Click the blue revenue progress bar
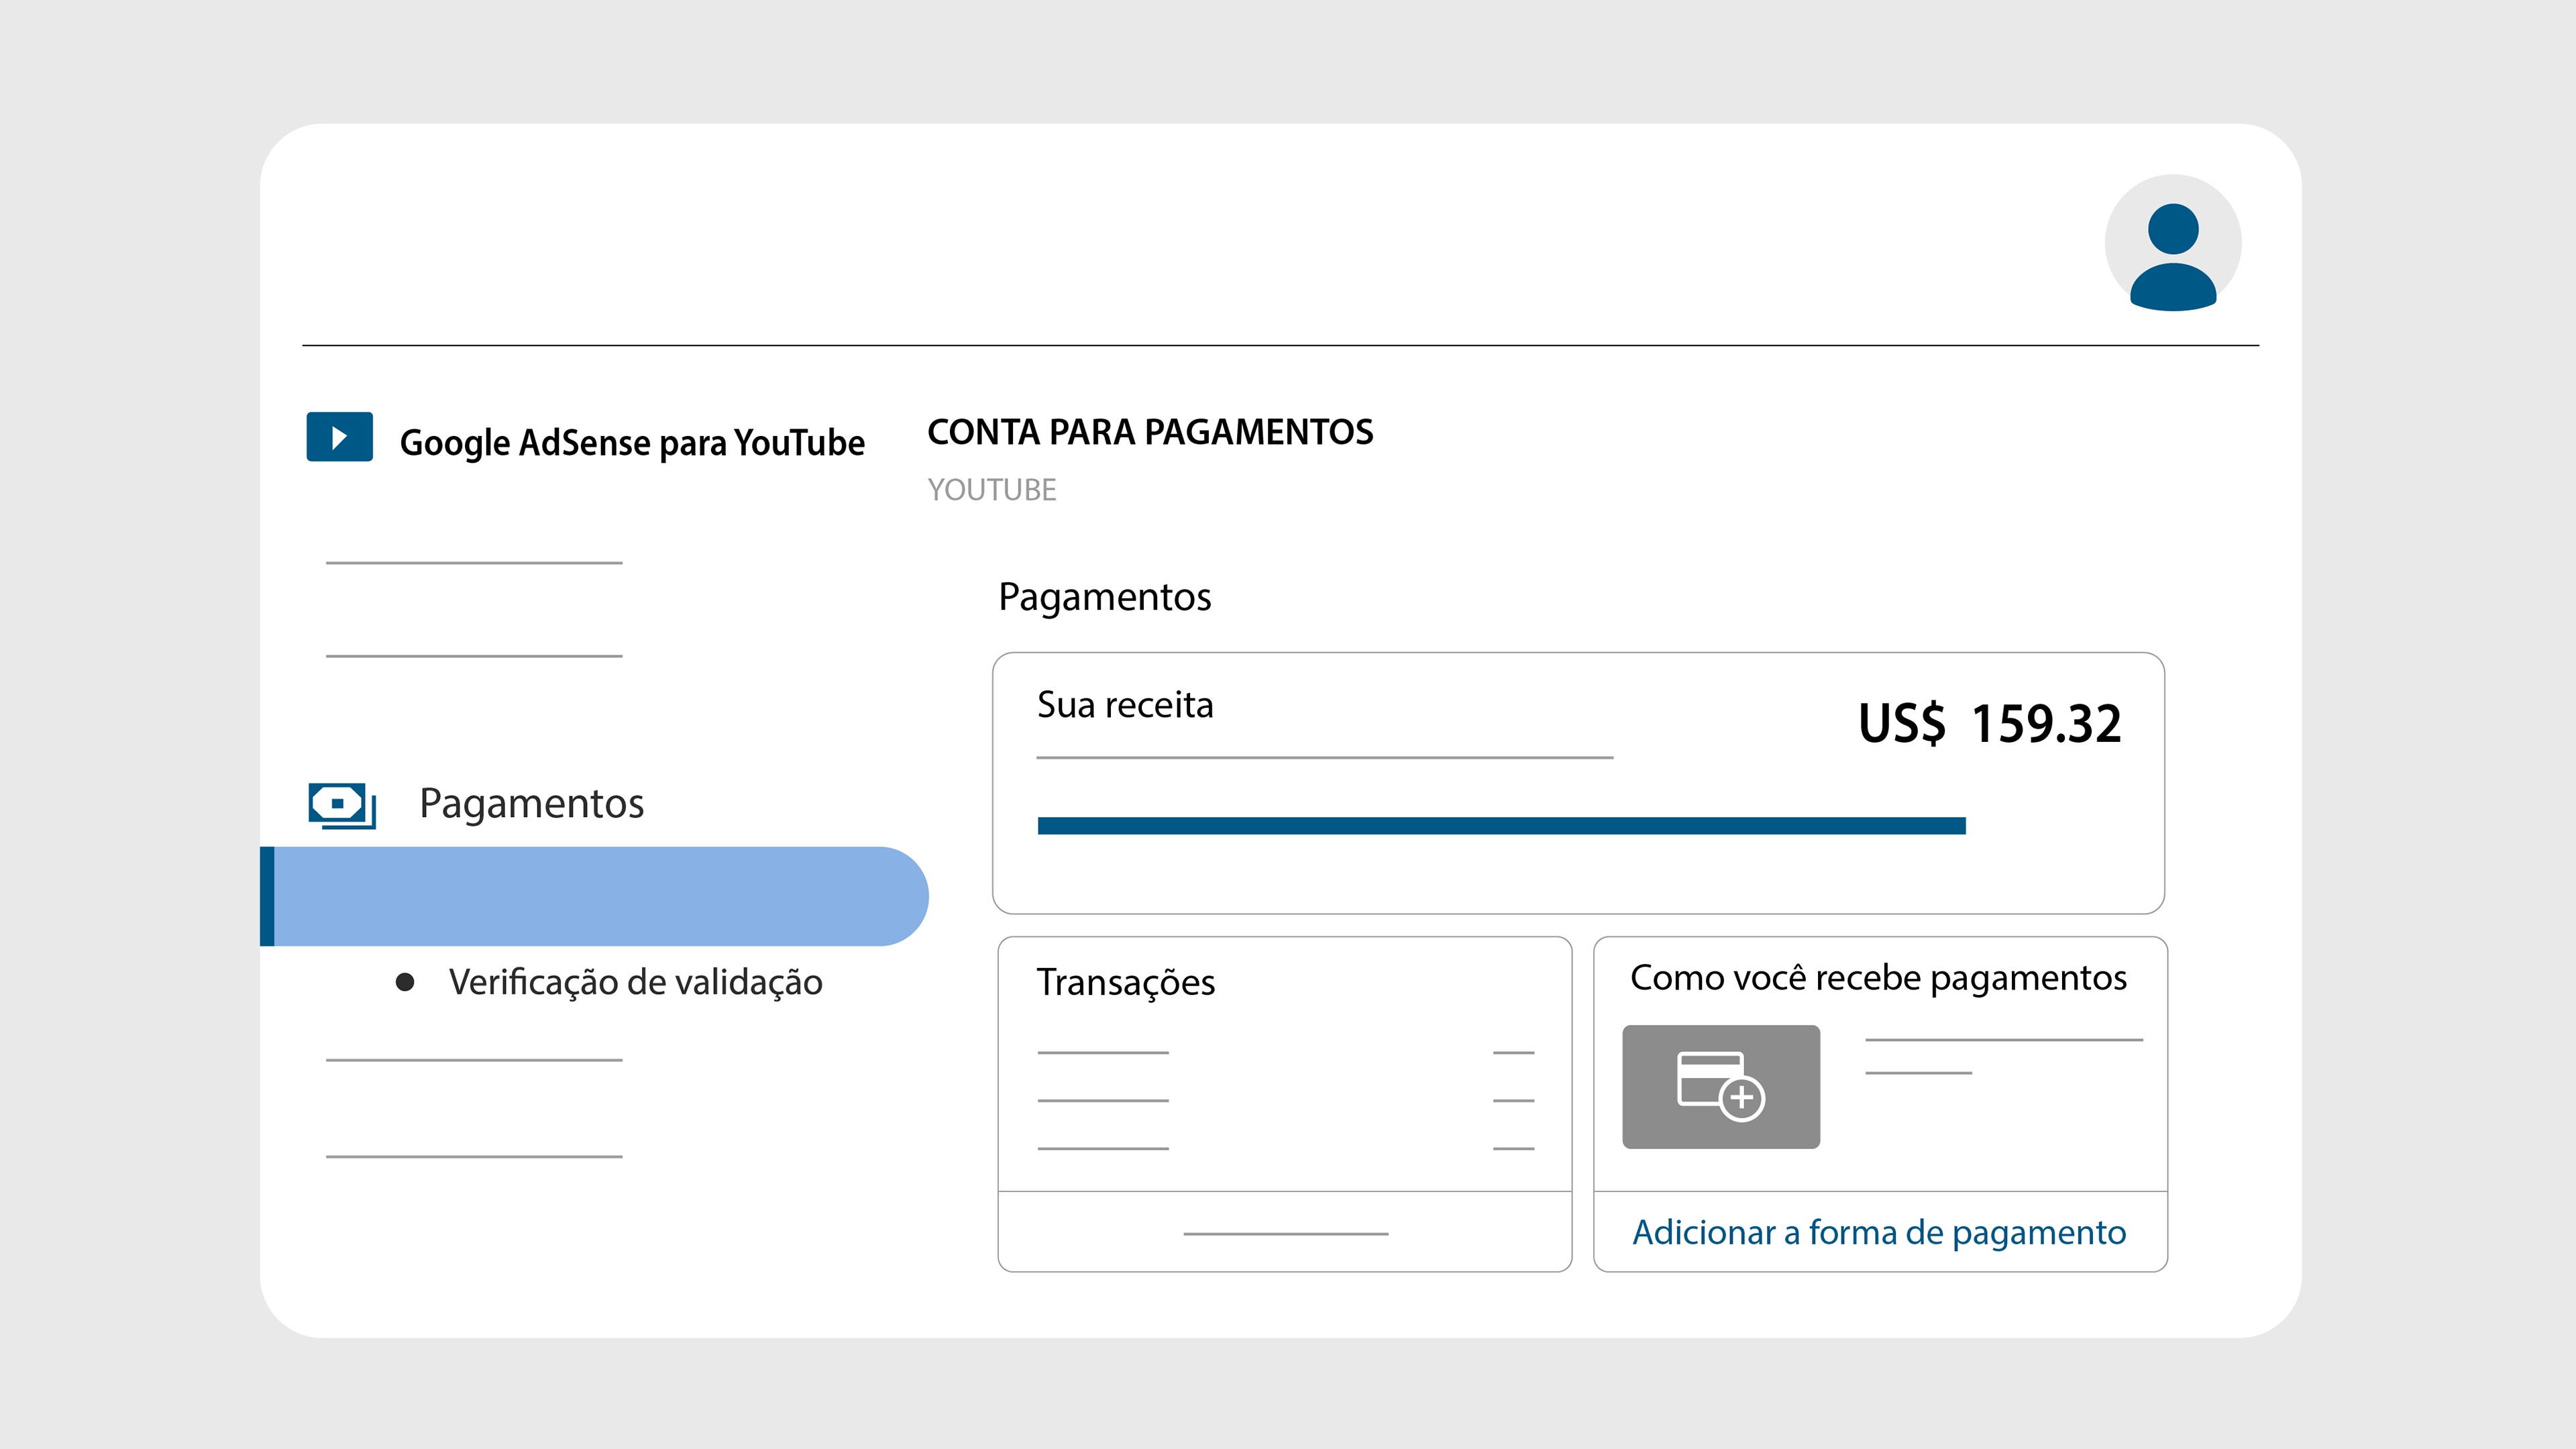The image size is (2576, 1449). coord(1501,826)
